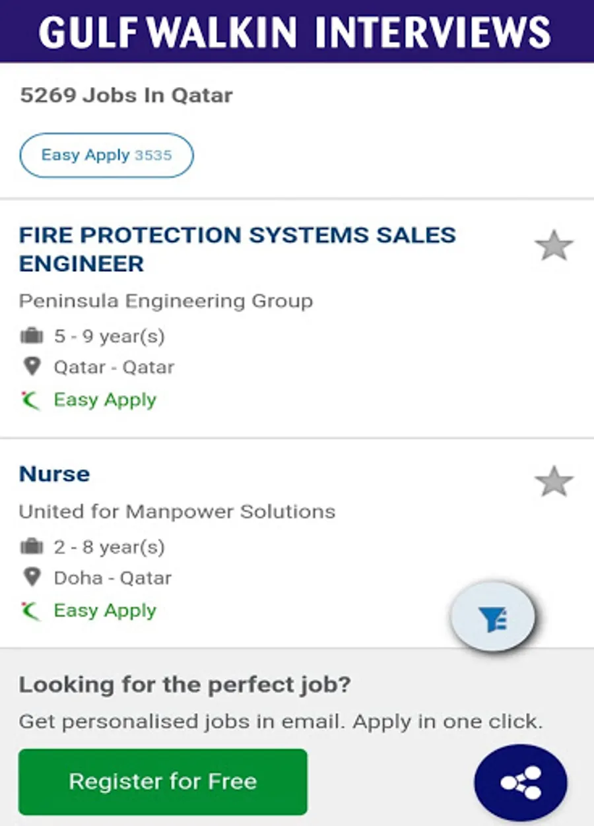Click Register for Free button
Screen dimensions: 594x826
point(162,782)
